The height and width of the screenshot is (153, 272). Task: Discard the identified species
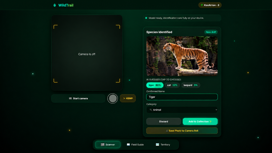pyautogui.click(x=164, y=121)
